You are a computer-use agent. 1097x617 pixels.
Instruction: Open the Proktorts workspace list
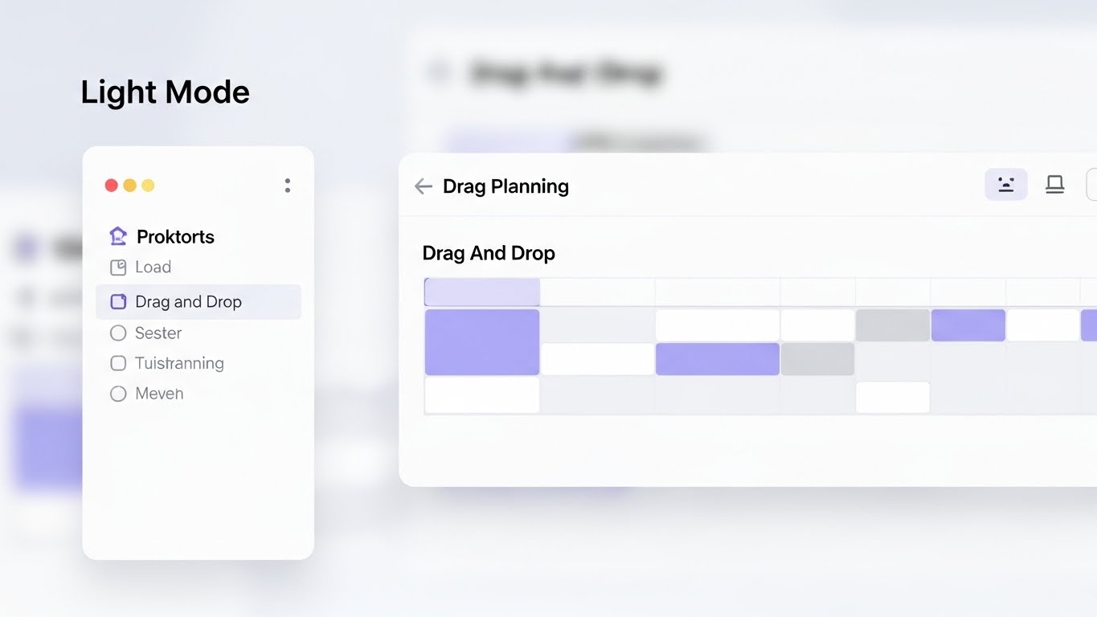tap(175, 235)
